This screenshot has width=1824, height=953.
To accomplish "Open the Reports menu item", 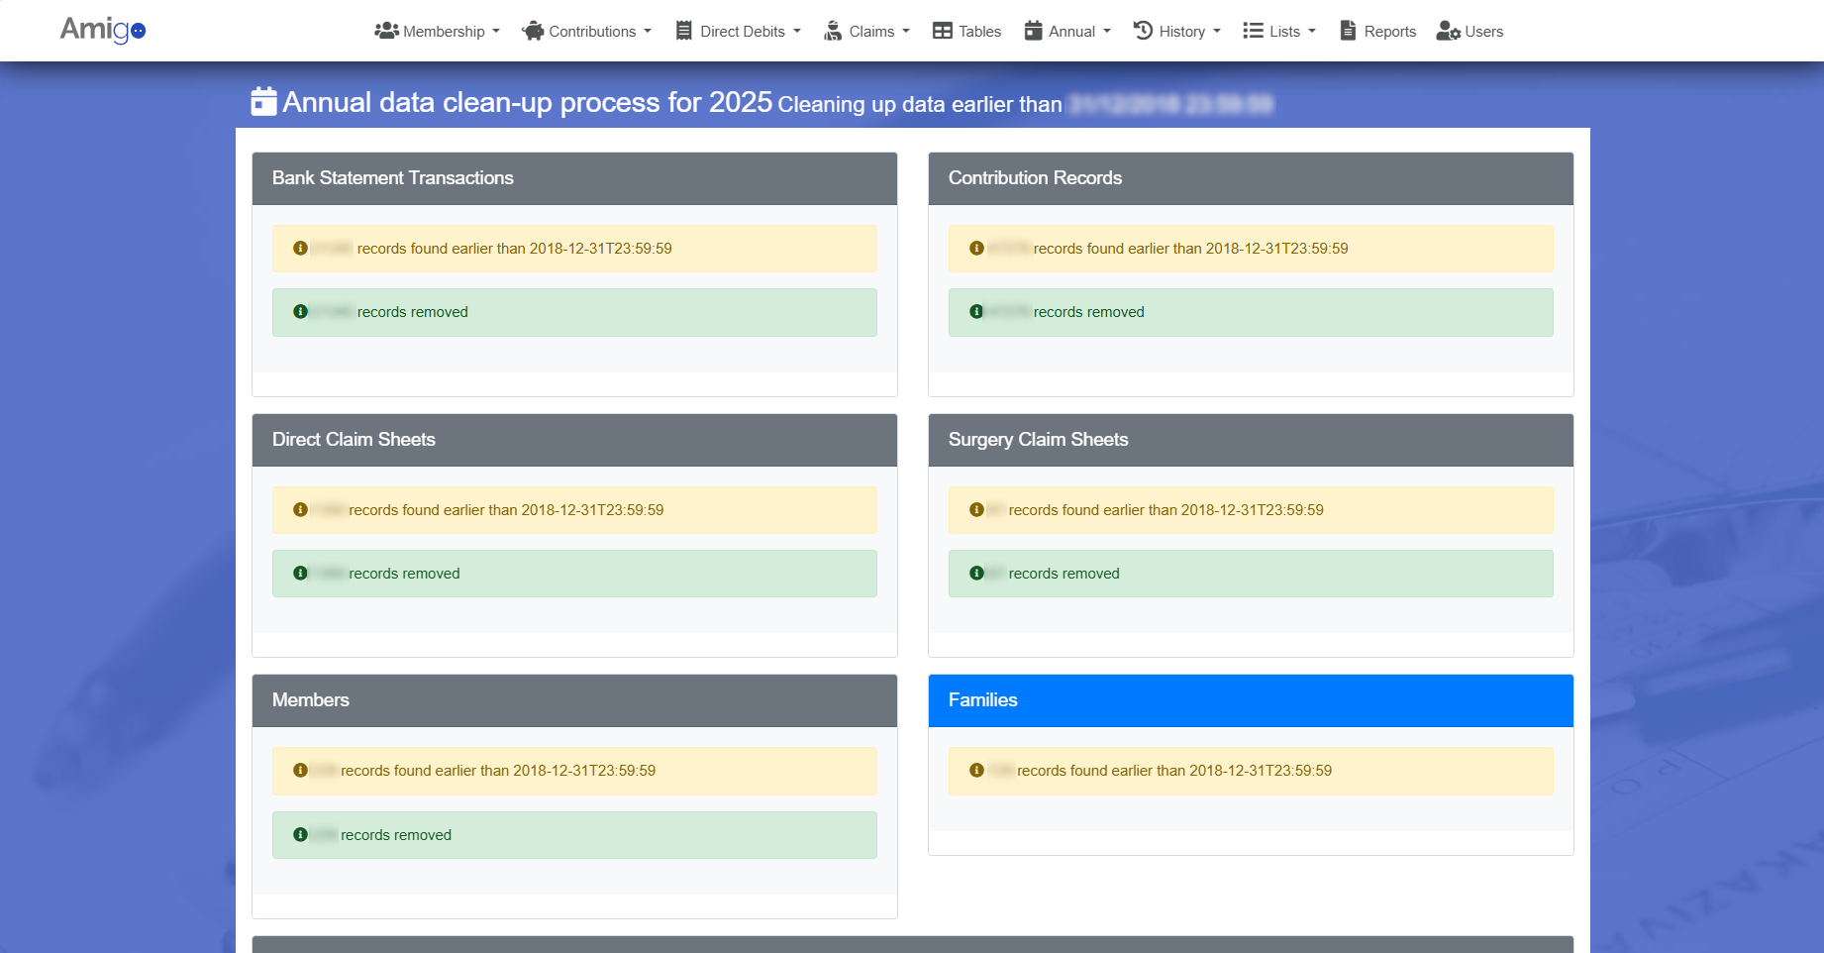I will tap(1377, 31).
